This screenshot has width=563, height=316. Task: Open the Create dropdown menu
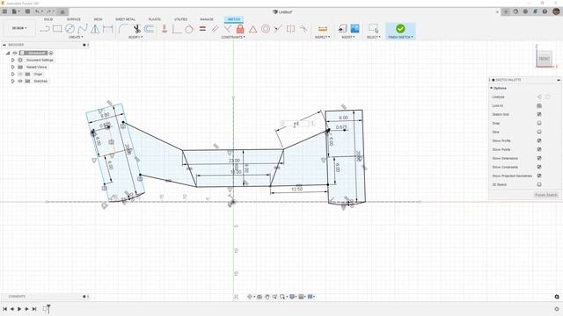tap(76, 37)
